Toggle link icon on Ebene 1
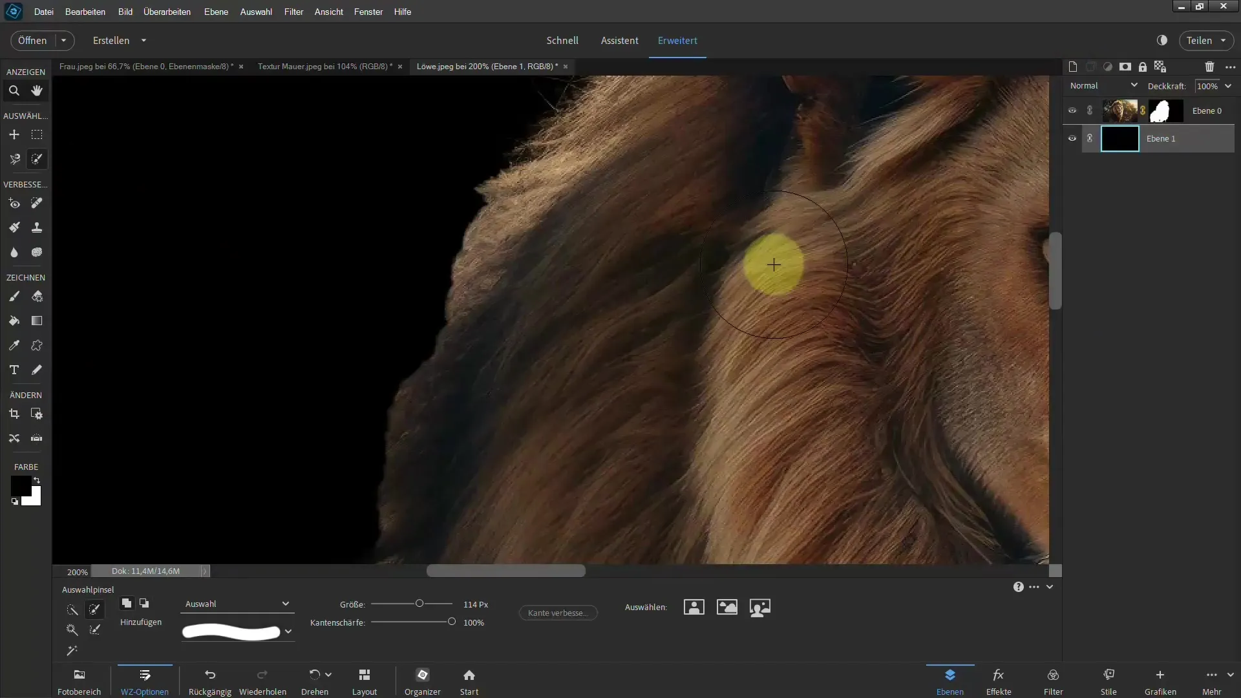Viewport: 1241px width, 698px height. (x=1090, y=138)
